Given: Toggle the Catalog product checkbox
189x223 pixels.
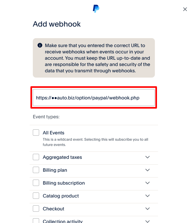Looking at the screenshot, I should [36, 196].
